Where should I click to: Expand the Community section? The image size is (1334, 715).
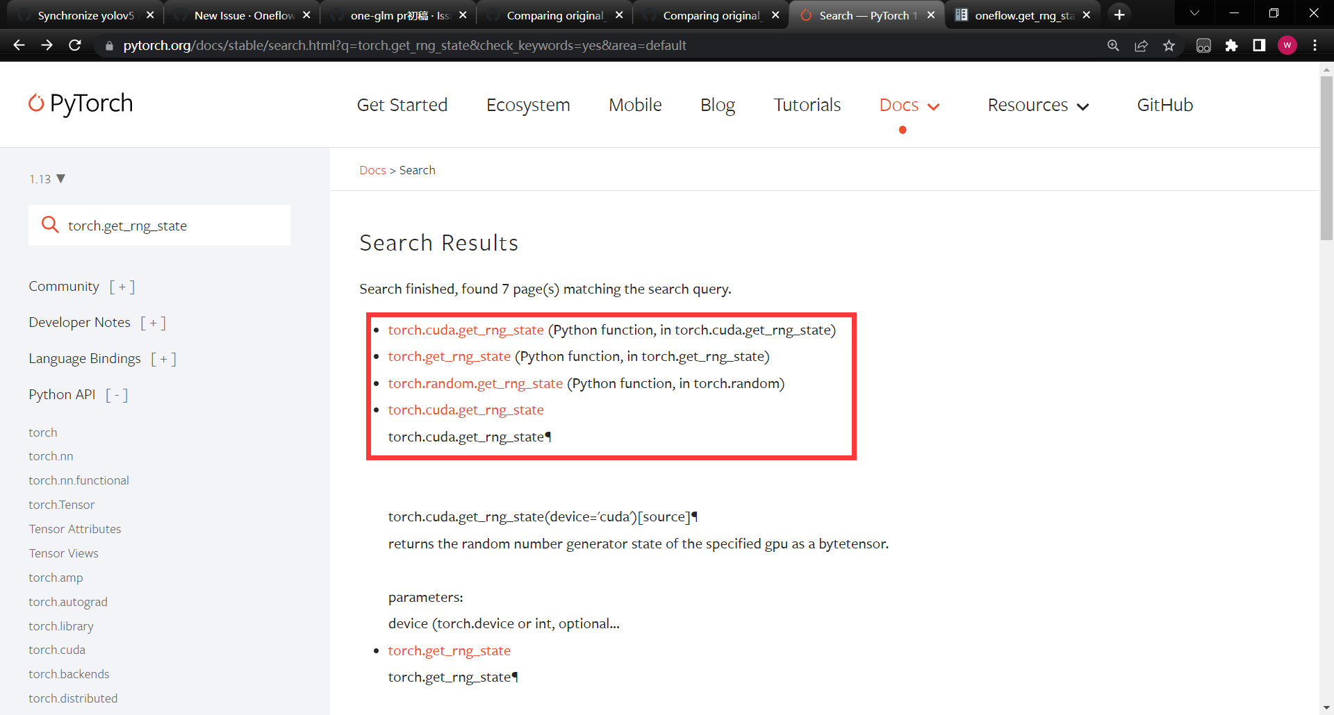122,286
